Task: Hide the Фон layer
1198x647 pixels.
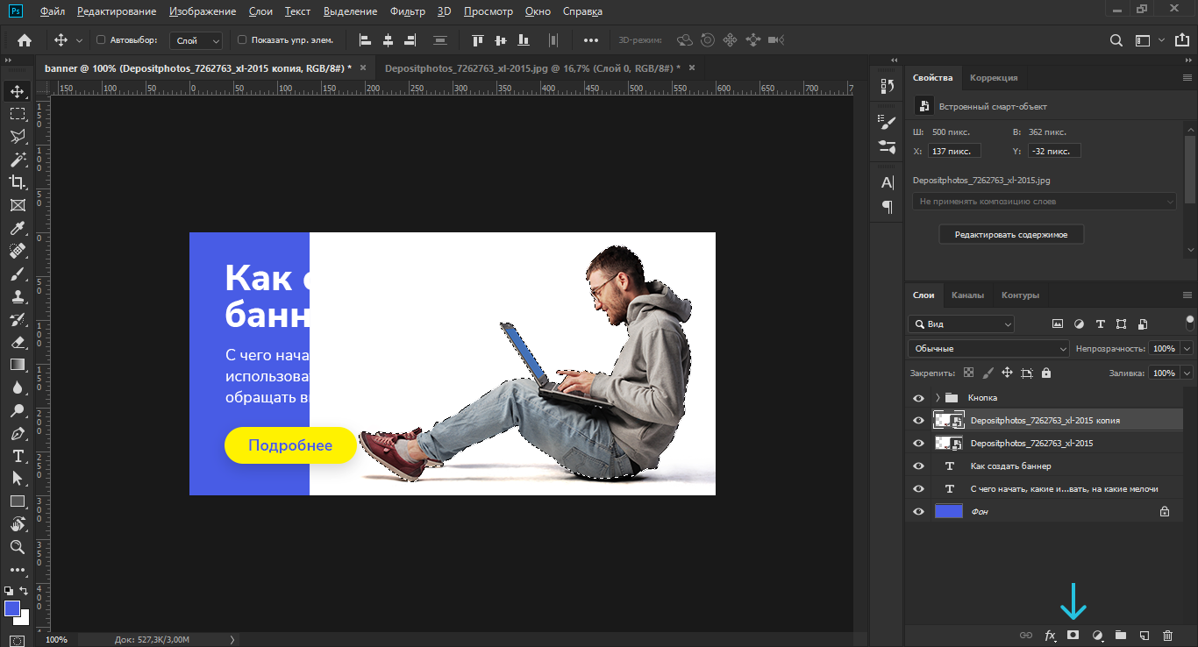Action: pyautogui.click(x=918, y=511)
